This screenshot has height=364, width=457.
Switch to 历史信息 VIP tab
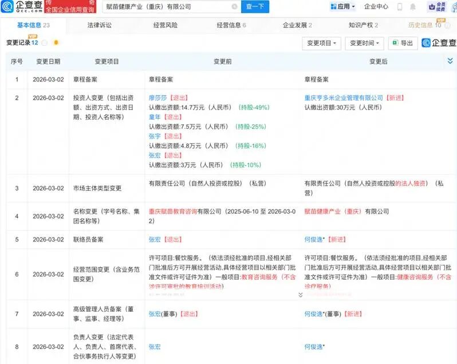[x=425, y=25]
